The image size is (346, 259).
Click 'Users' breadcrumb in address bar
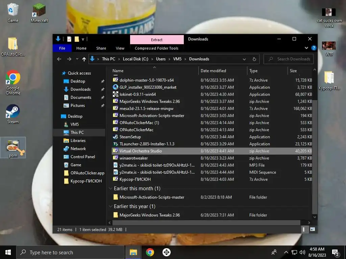coord(160,59)
